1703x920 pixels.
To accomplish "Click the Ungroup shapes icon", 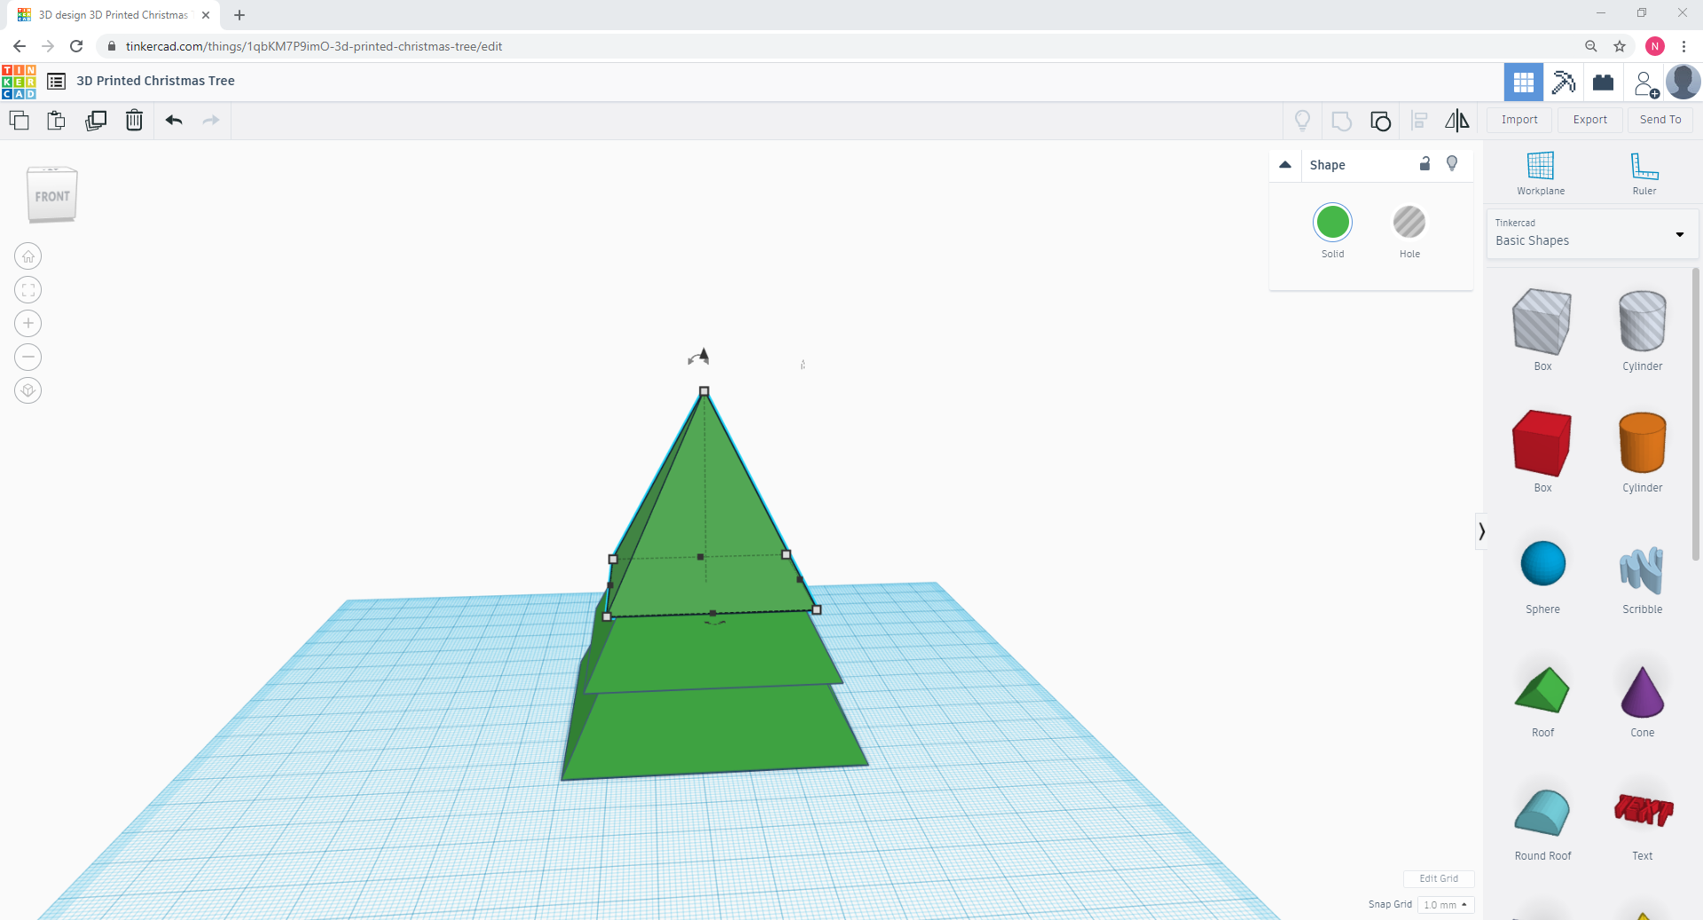I will click(1380, 121).
